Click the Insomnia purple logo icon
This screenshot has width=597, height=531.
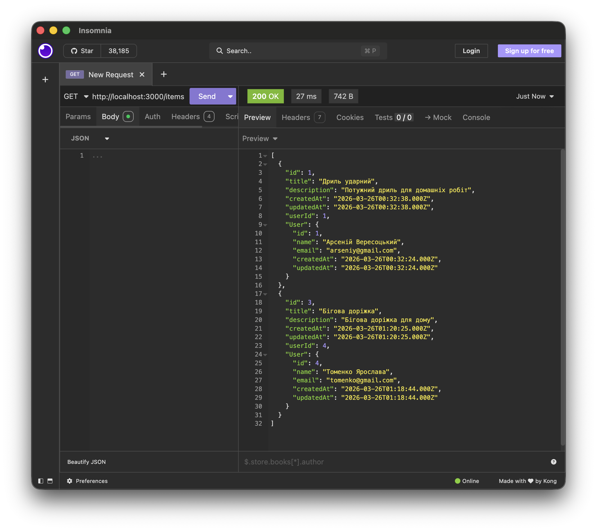[45, 51]
